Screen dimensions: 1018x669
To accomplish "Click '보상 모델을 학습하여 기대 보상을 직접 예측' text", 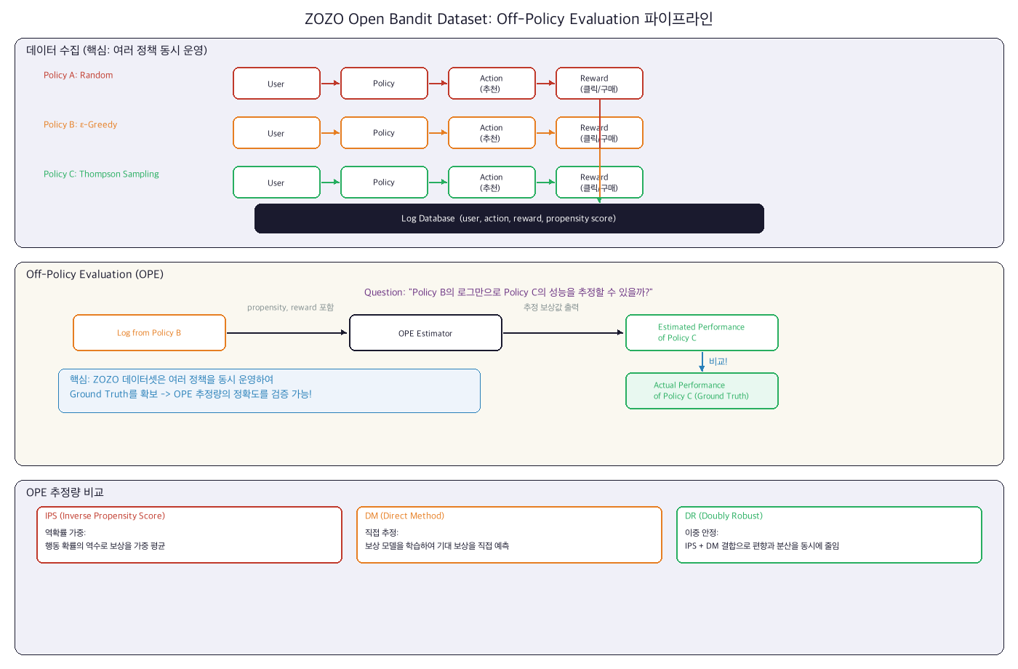I will [437, 546].
